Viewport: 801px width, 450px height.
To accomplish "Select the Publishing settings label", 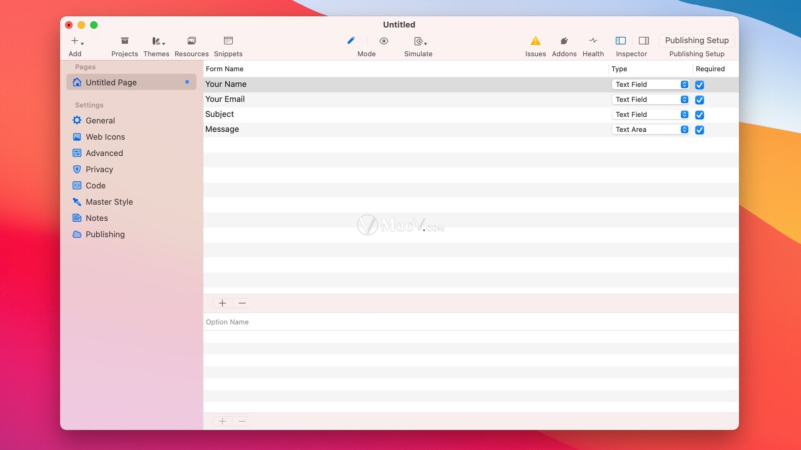I will [x=105, y=234].
